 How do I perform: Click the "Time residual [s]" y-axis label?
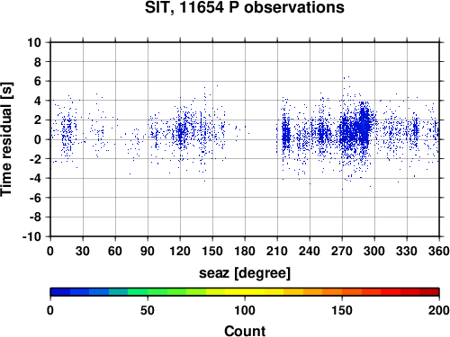point(6,139)
